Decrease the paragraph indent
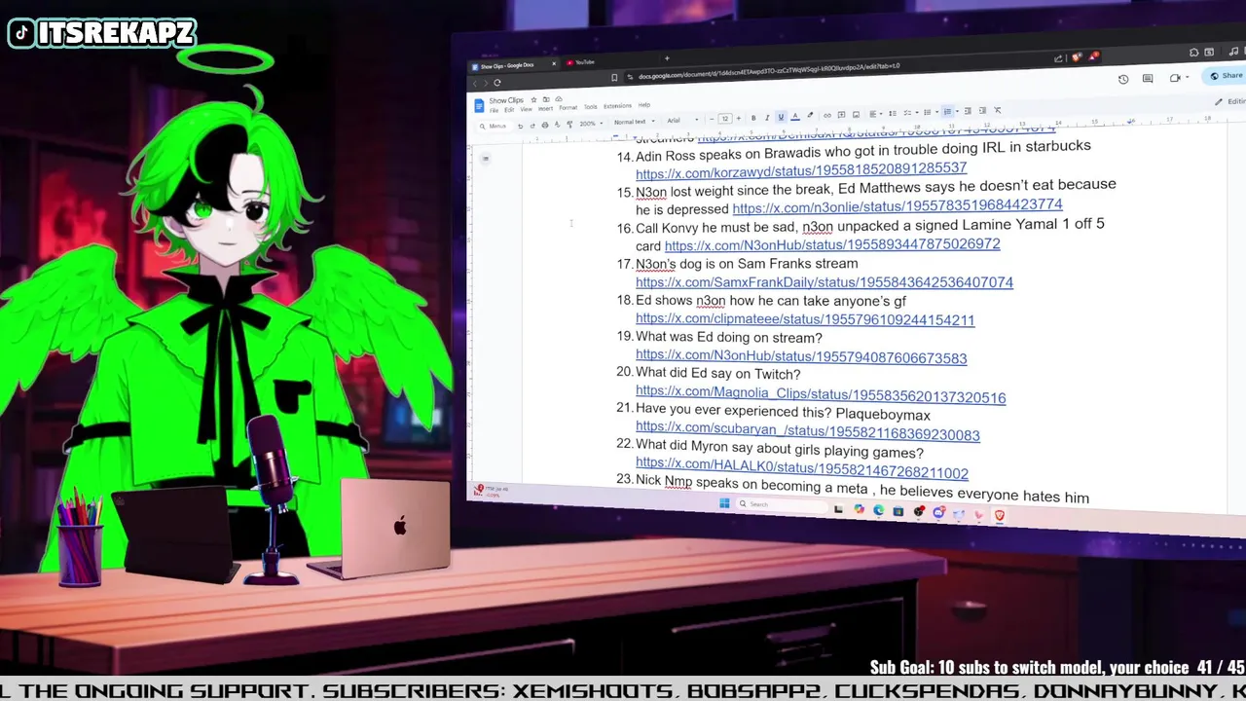This screenshot has width=1246, height=701. [968, 111]
